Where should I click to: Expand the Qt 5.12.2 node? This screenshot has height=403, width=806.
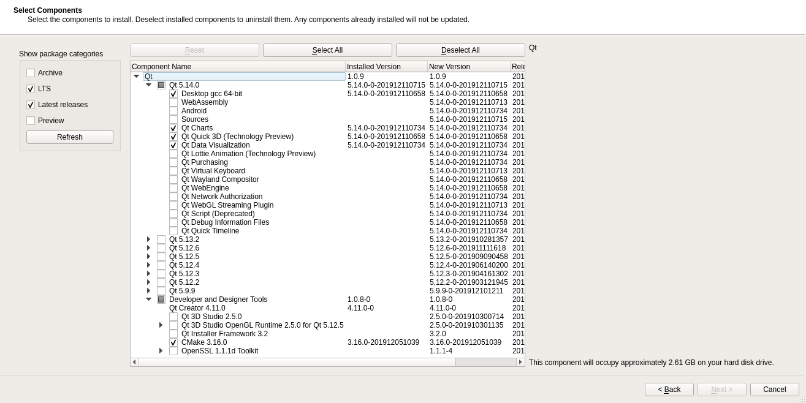148,282
